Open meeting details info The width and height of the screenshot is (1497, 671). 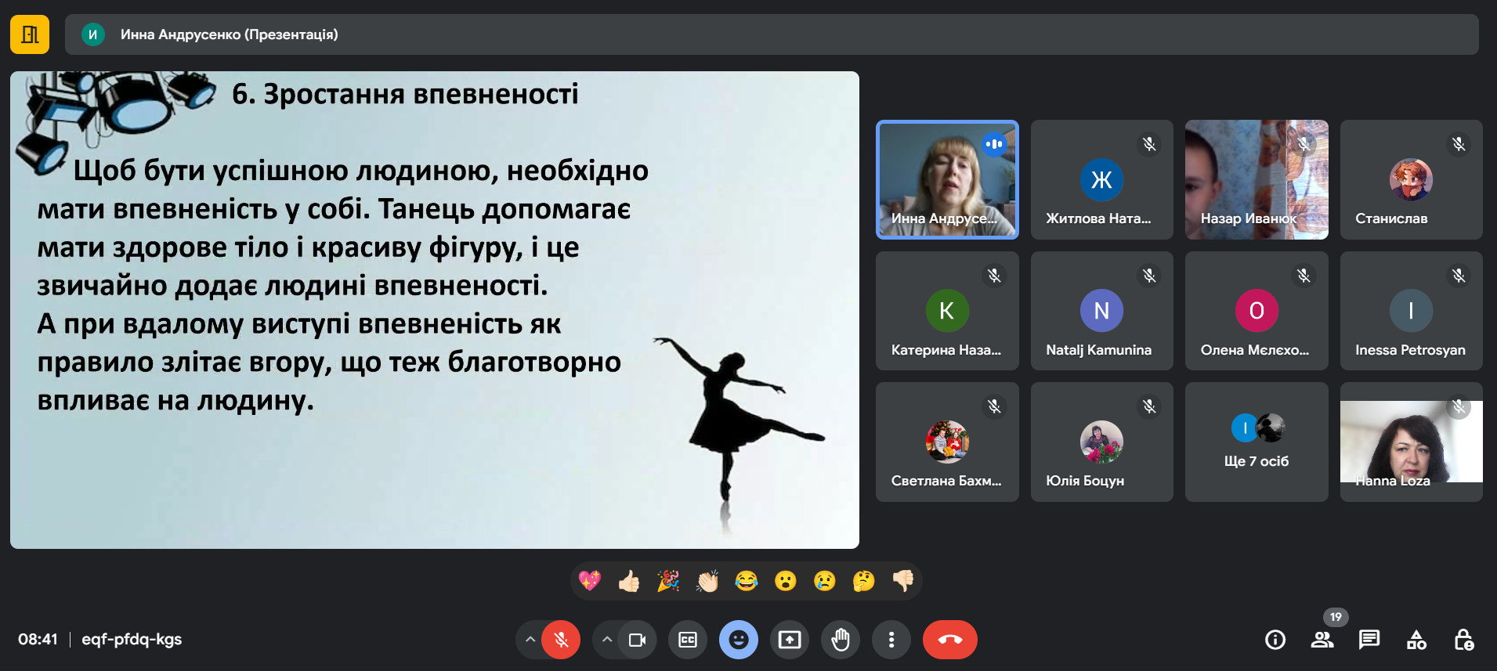coord(1275,640)
